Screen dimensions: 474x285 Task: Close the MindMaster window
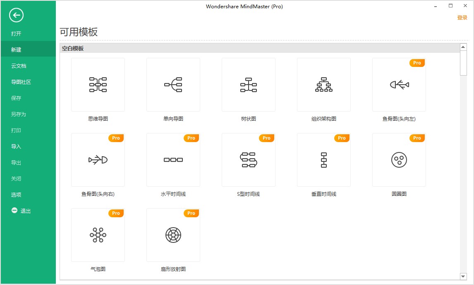(465, 6)
